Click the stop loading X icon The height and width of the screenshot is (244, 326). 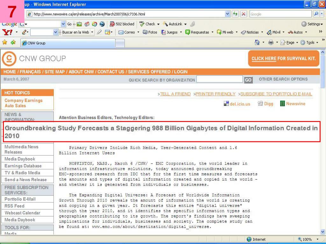[244, 14]
